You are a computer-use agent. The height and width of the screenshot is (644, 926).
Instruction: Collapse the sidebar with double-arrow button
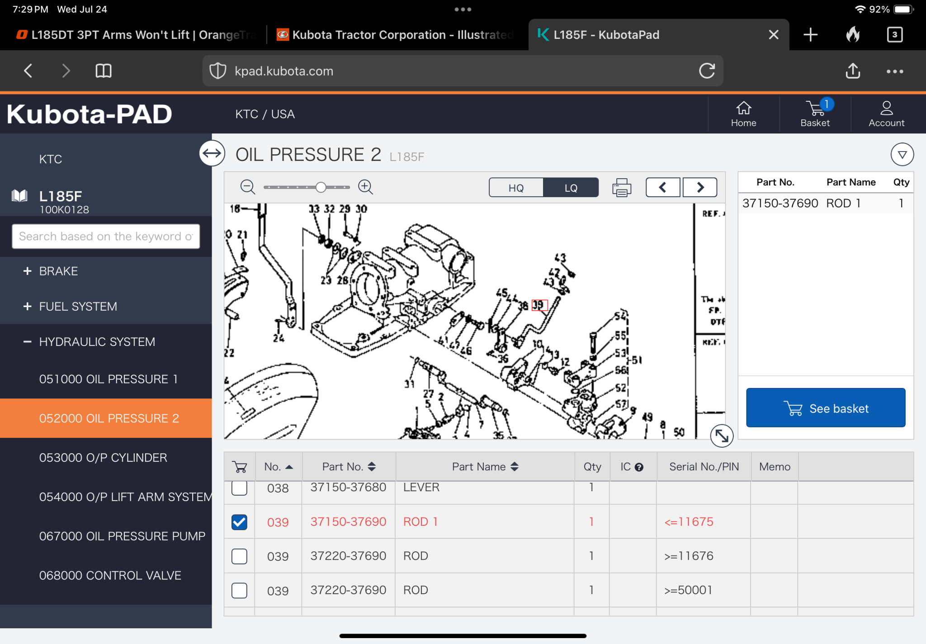[x=212, y=153]
